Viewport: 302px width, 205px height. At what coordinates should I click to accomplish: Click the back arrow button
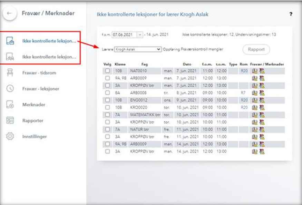[10, 13]
